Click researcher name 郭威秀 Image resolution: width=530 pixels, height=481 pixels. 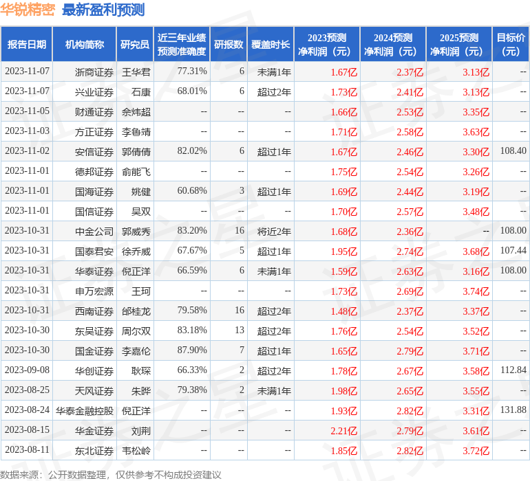[136, 231]
